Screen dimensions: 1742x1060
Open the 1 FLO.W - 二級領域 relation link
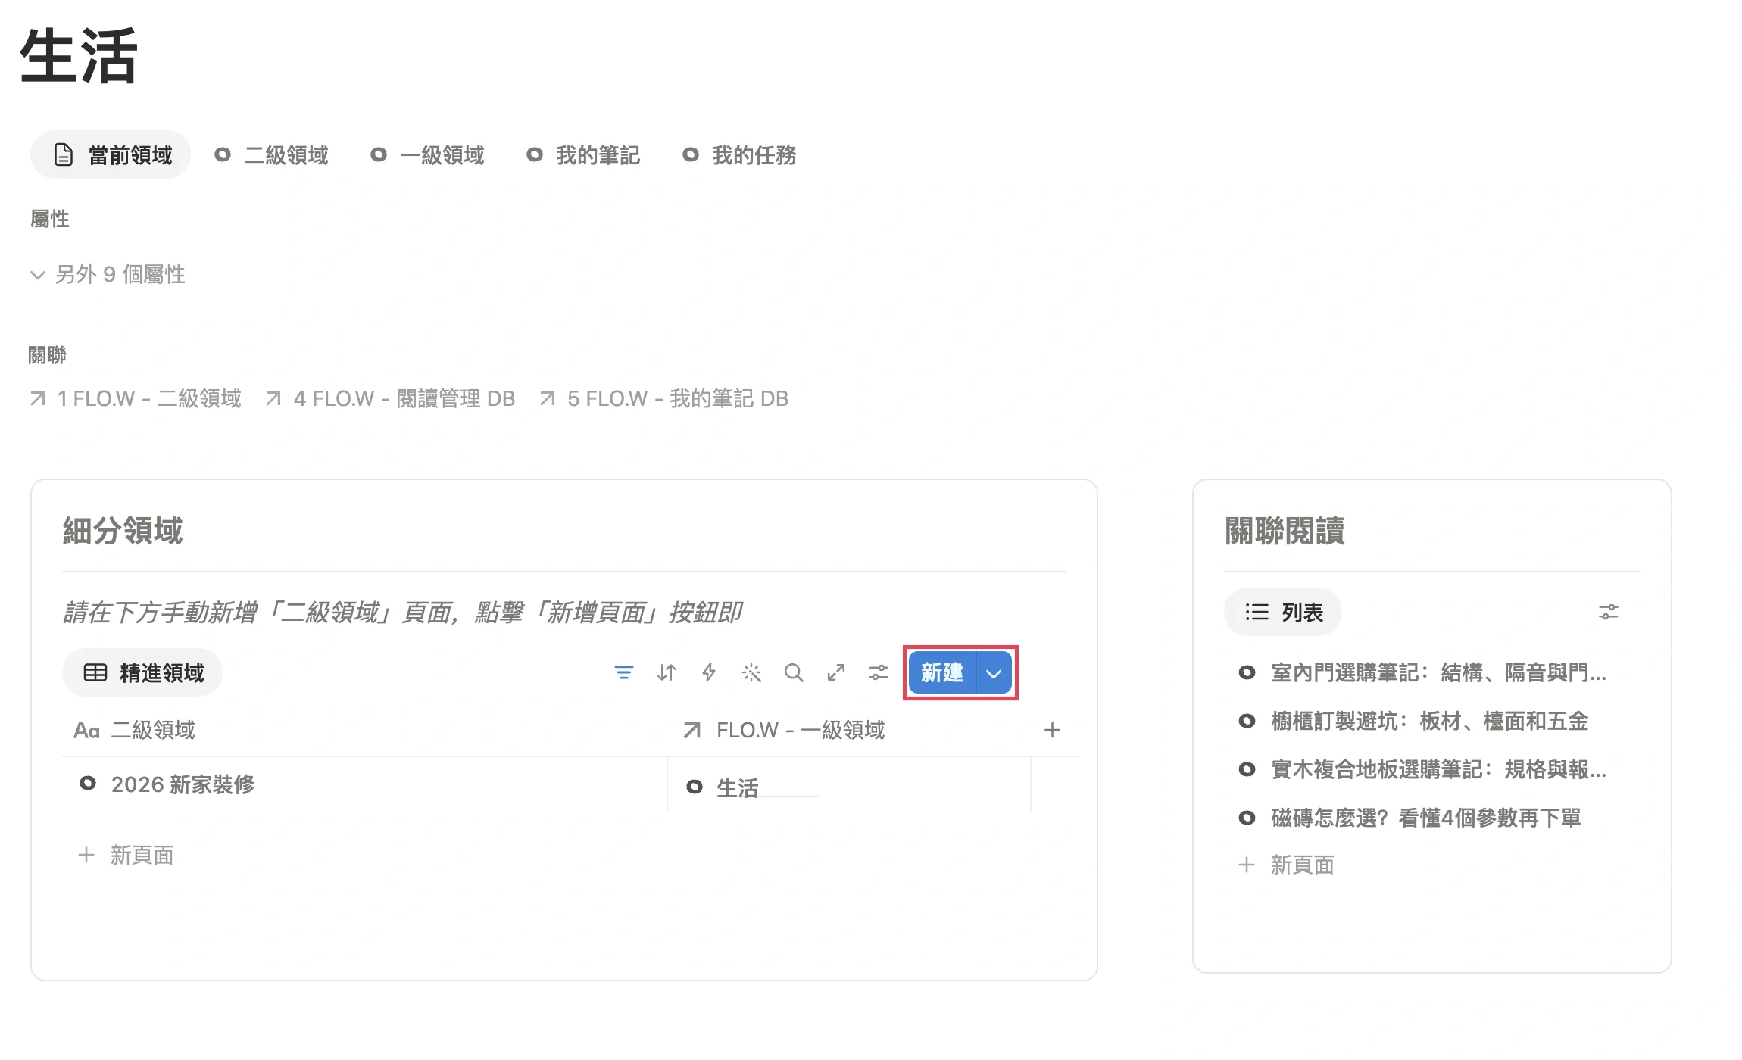[x=136, y=398]
